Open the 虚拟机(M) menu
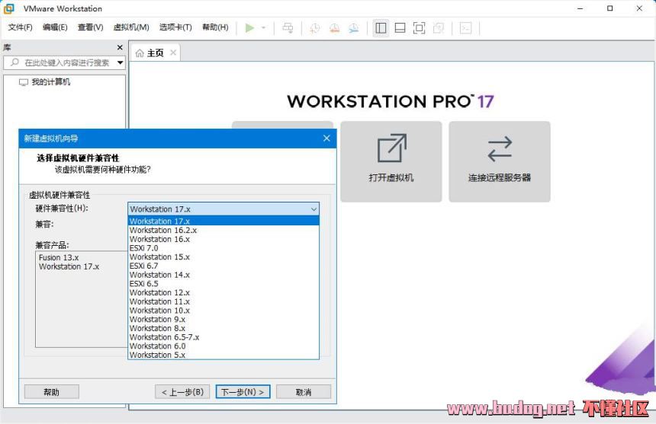The width and height of the screenshot is (656, 424). (131, 27)
